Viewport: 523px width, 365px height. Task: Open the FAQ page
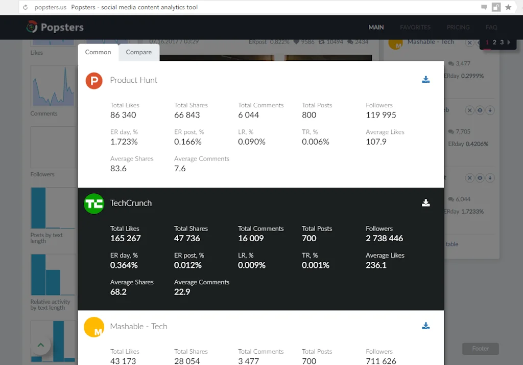coord(491,27)
